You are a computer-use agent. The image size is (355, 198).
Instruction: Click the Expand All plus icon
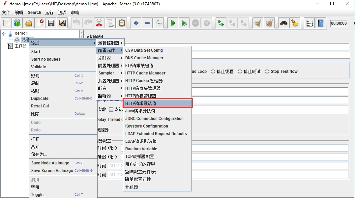coord(136,23)
